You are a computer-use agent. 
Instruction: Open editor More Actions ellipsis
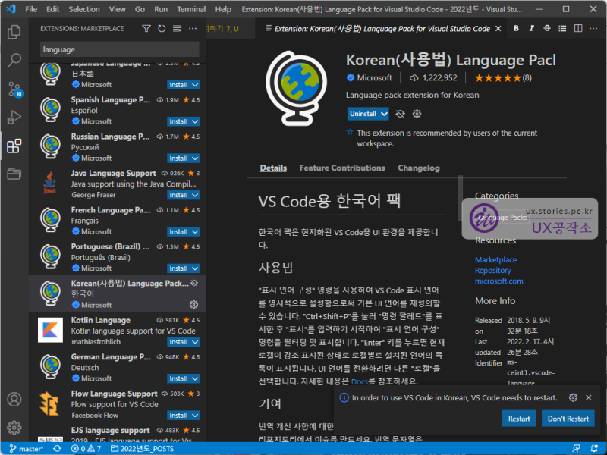(x=593, y=28)
